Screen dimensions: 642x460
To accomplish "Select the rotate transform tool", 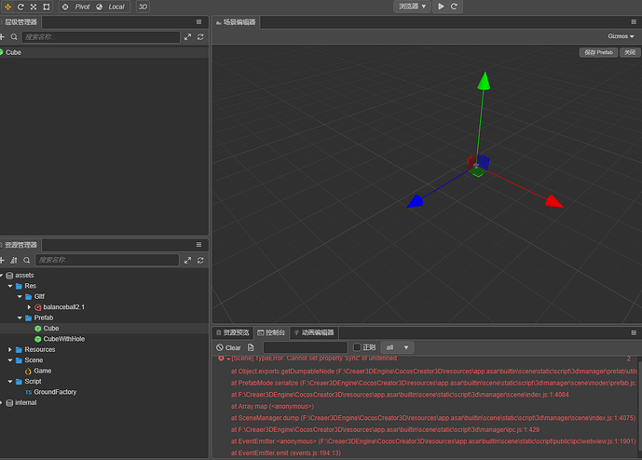I will [20, 7].
